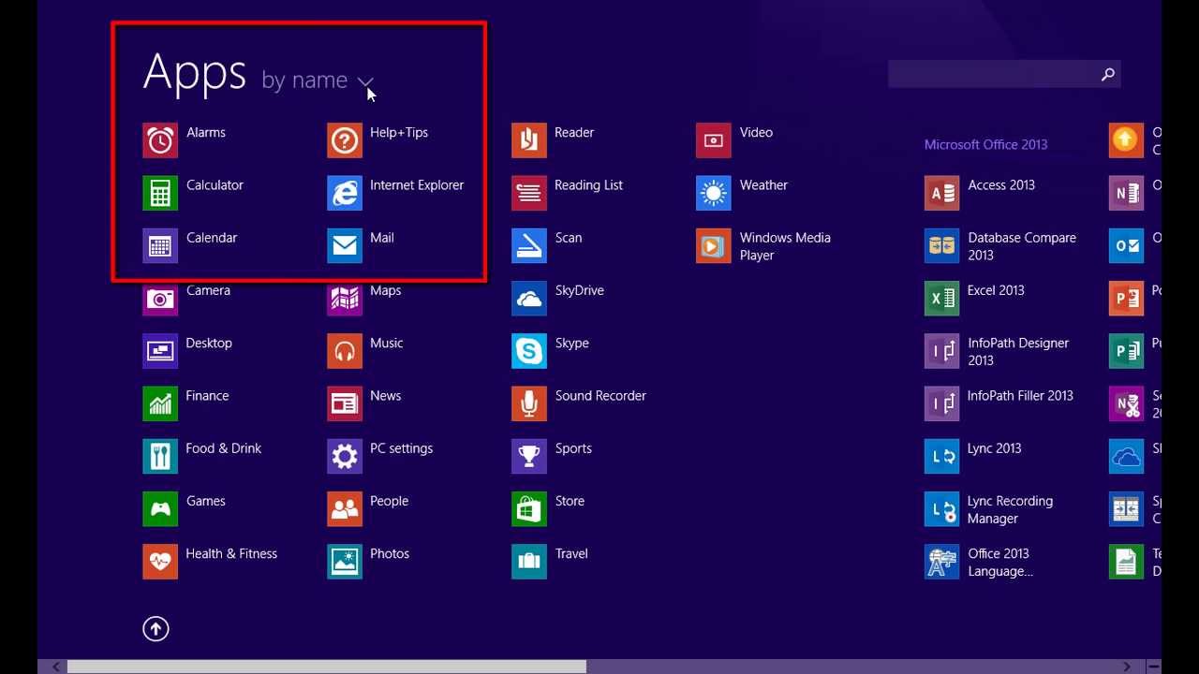Launch the Camera app icon
This screenshot has width=1199, height=674.
(160, 299)
